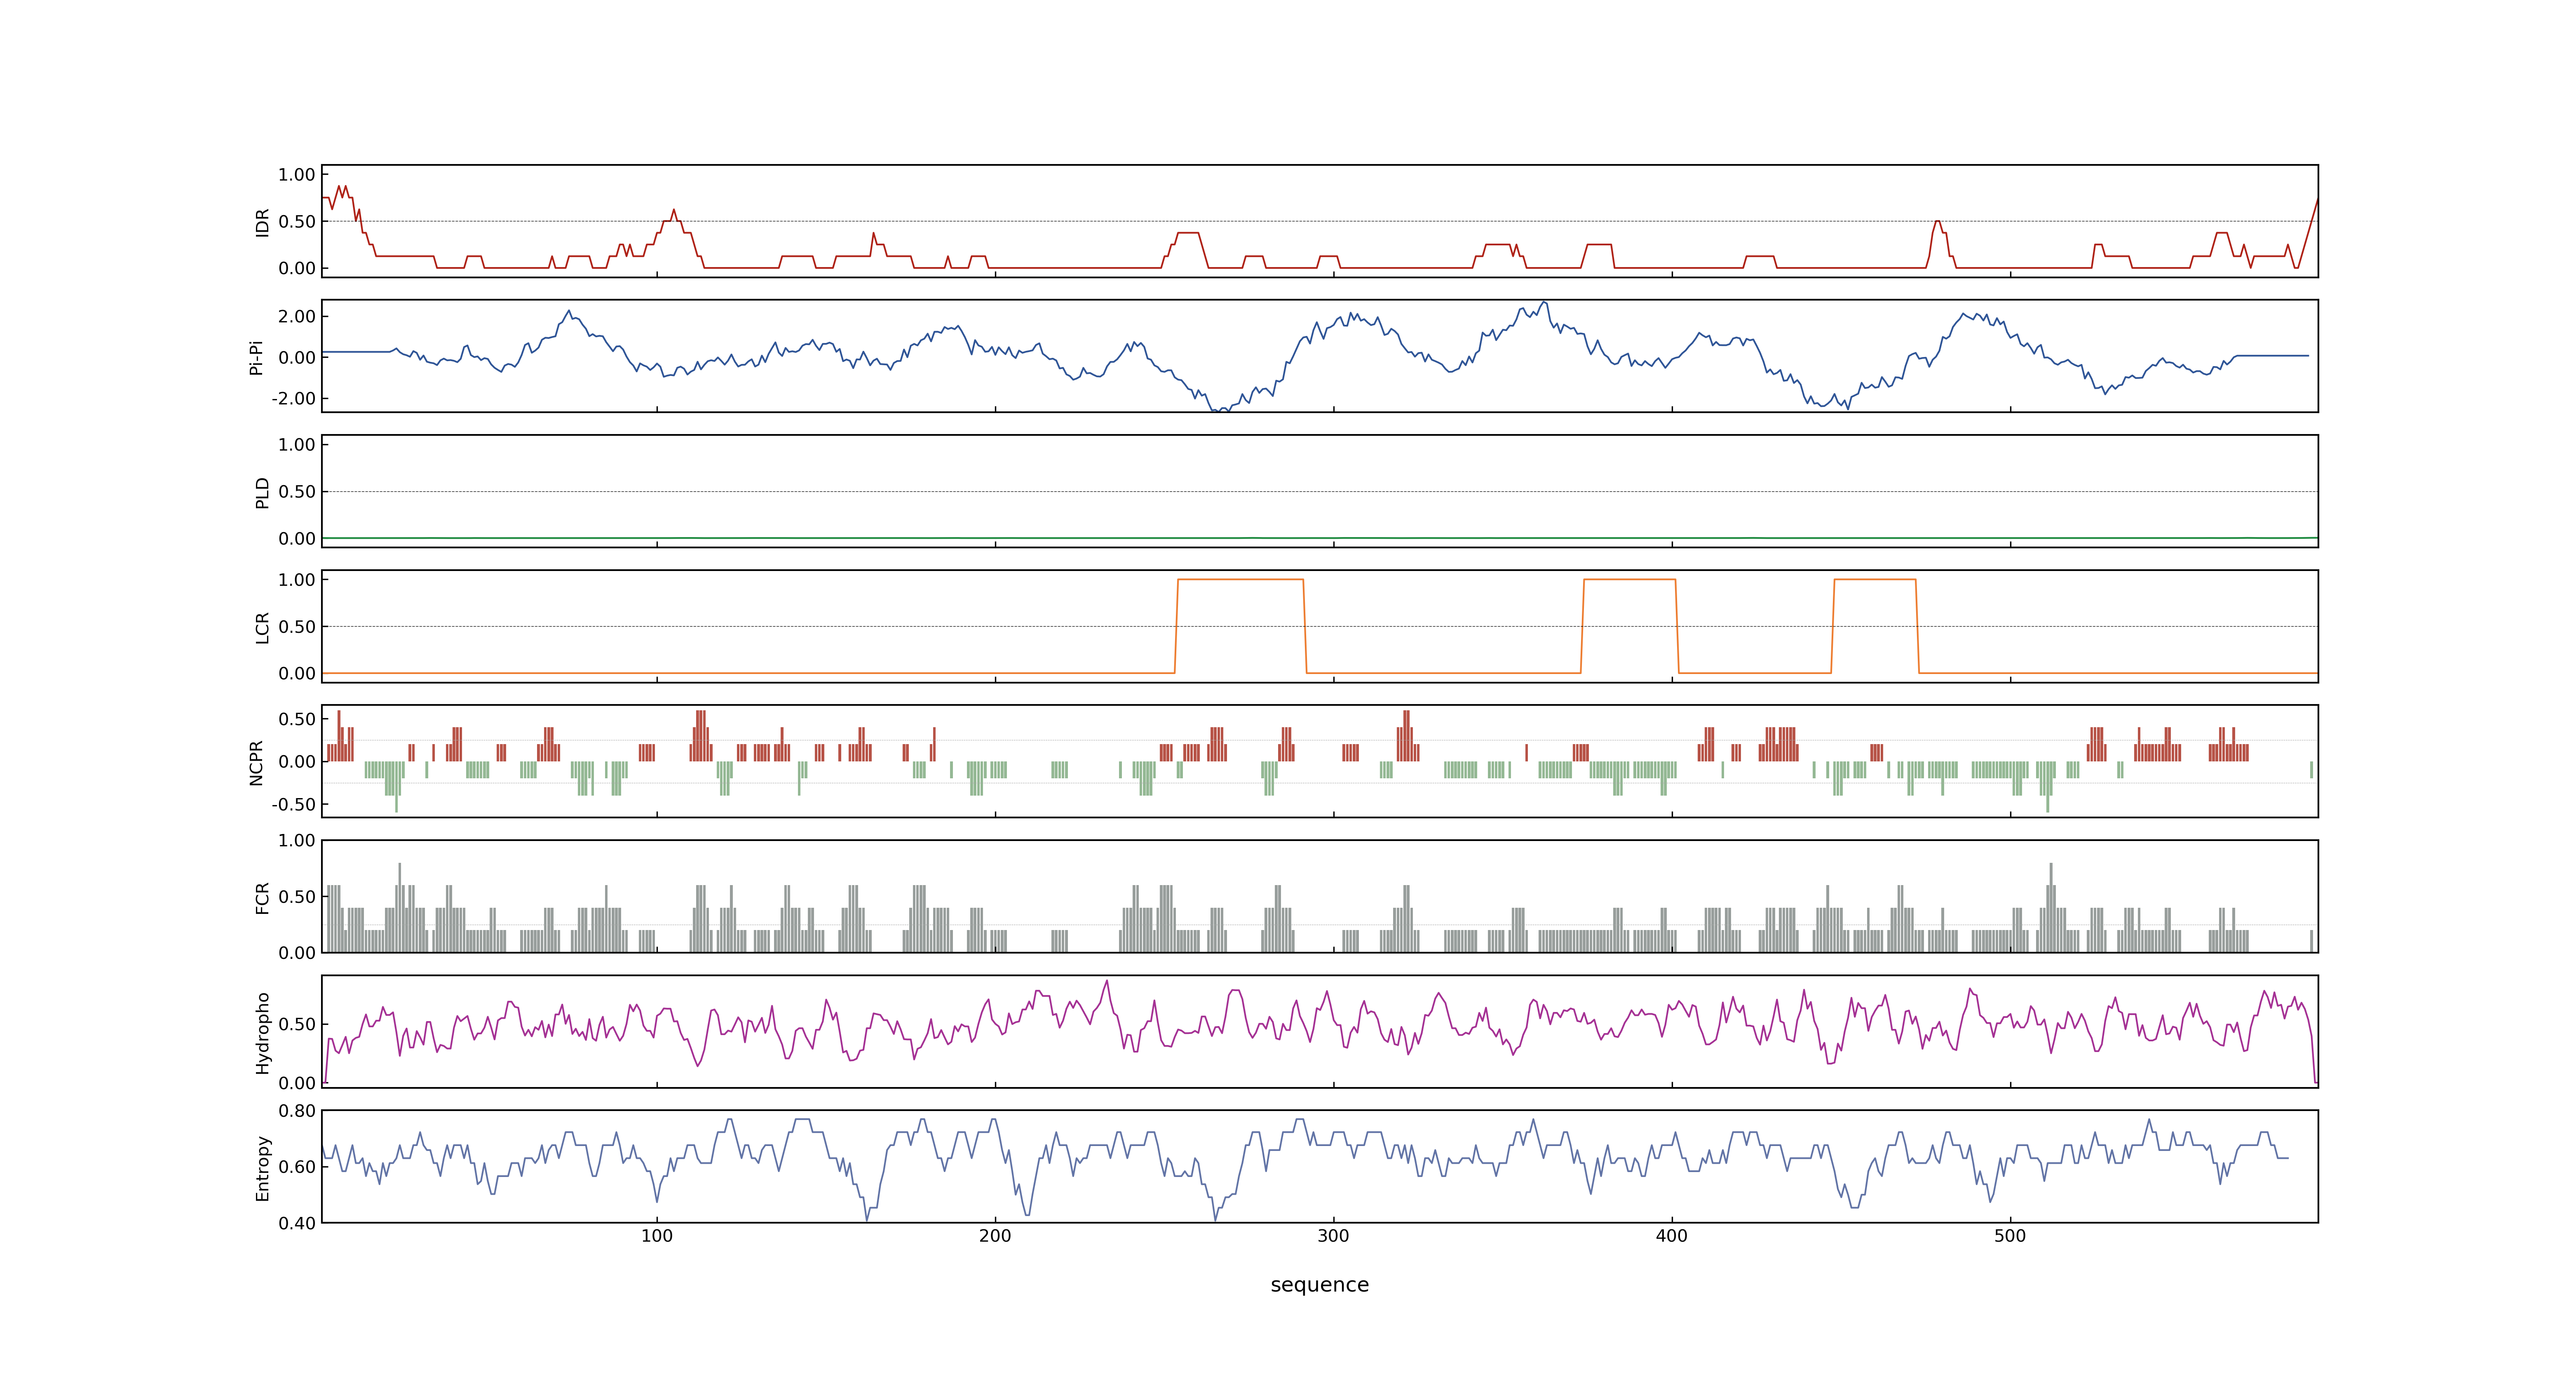
Task: Click the Pi-Pi y-axis label
Action: click(256, 357)
